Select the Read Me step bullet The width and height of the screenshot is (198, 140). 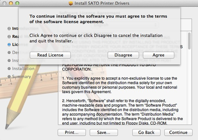[x=9, y=37]
